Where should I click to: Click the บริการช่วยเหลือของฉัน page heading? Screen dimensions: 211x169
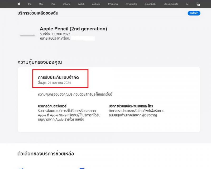pos(38,13)
